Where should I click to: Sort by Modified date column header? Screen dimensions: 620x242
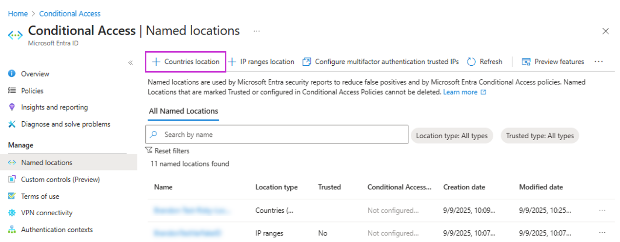point(541,187)
